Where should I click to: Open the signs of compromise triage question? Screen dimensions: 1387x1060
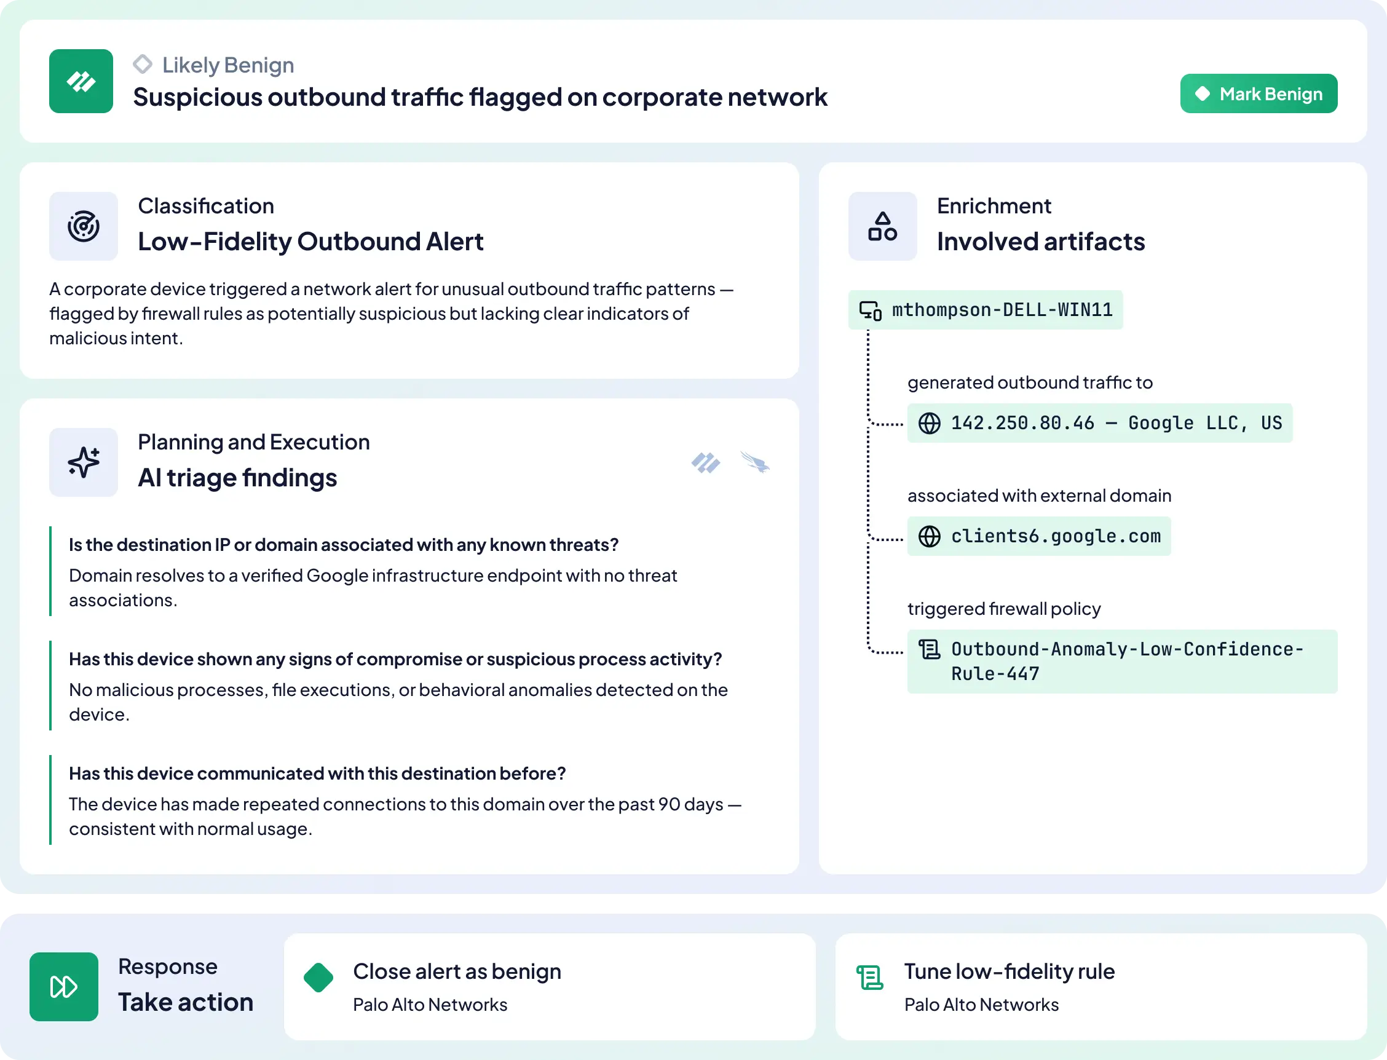[x=395, y=659]
